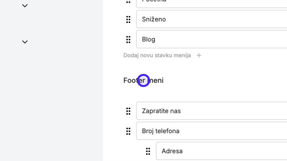Expand the second chevron in the sidebar
Screen dimensions: 287x161
pos(25,42)
